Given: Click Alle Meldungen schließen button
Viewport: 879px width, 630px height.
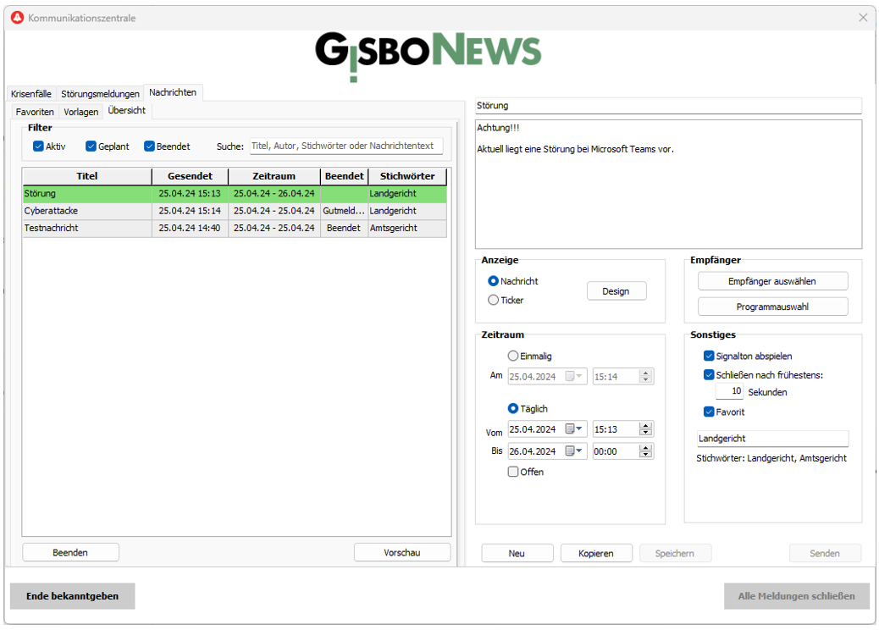Looking at the screenshot, I should [x=797, y=596].
